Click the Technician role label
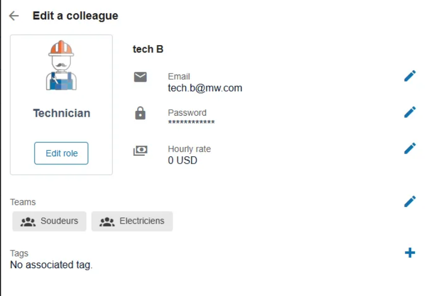434x296 pixels. pos(62,114)
